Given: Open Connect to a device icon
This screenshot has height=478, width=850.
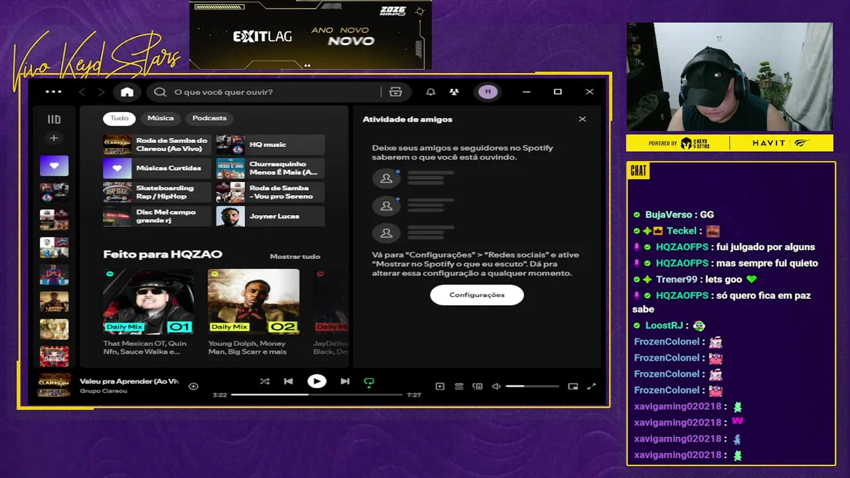Looking at the screenshot, I should coord(477,386).
